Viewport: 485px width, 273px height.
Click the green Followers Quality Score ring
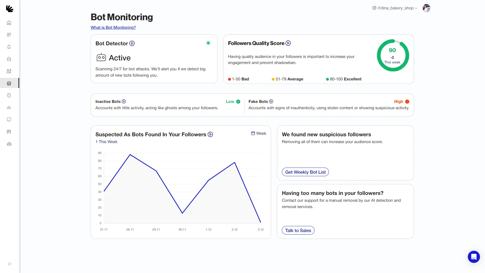pos(393,55)
